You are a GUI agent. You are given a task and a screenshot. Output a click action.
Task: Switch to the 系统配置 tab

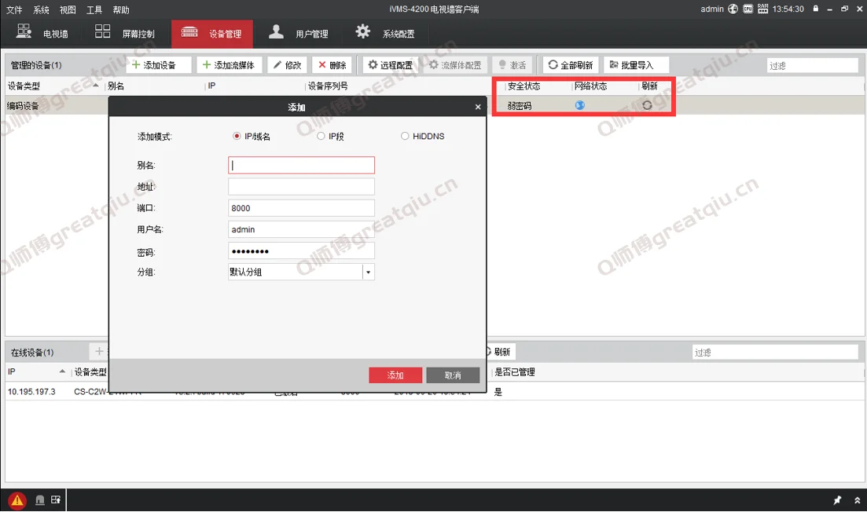pyautogui.click(x=385, y=34)
